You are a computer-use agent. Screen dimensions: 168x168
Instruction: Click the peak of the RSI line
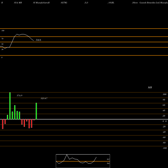click(x=17, y=34)
